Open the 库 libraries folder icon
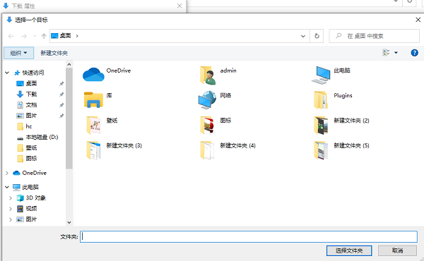 (x=93, y=100)
